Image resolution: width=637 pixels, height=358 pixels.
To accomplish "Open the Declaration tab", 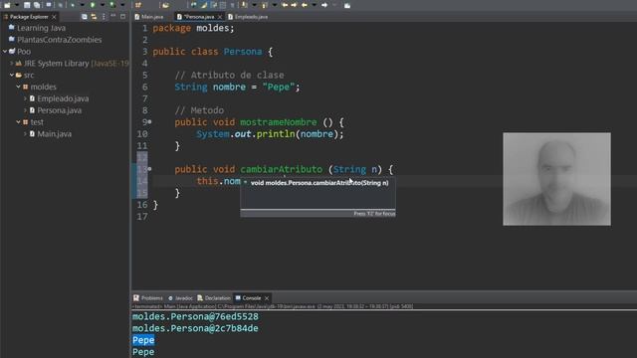I will tap(214, 298).
